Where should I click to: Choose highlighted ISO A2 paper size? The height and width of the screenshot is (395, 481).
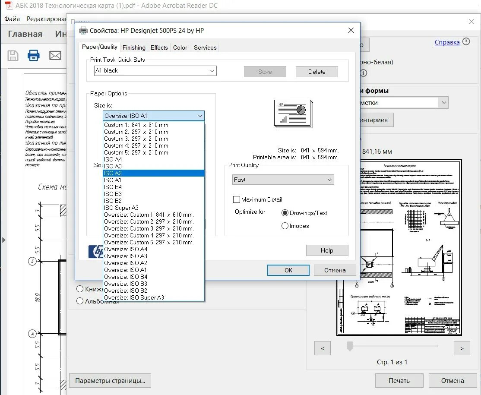(154, 173)
